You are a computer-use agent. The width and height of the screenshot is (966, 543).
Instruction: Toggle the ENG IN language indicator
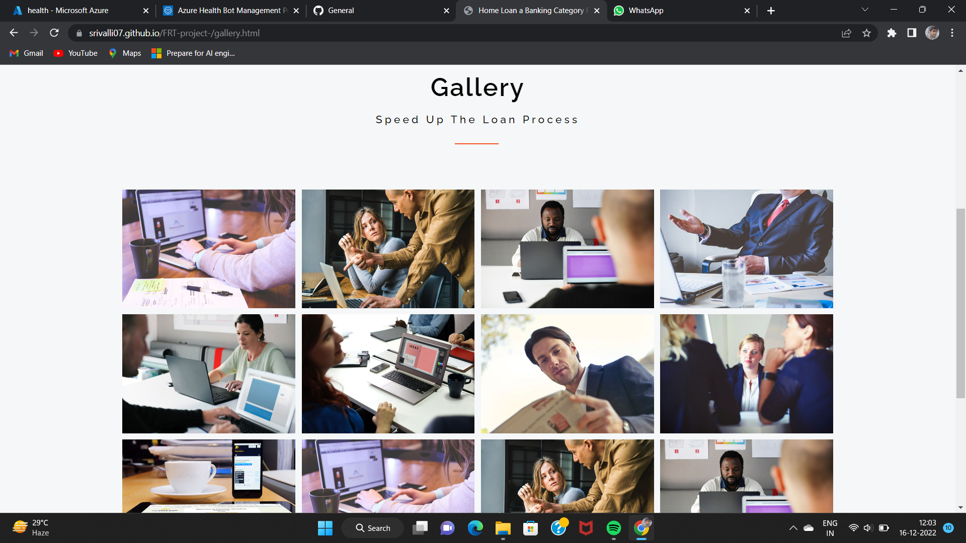(830, 527)
